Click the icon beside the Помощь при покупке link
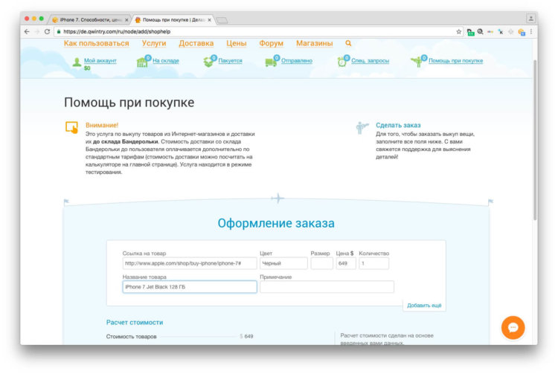This screenshot has height=374, width=558. (x=417, y=62)
